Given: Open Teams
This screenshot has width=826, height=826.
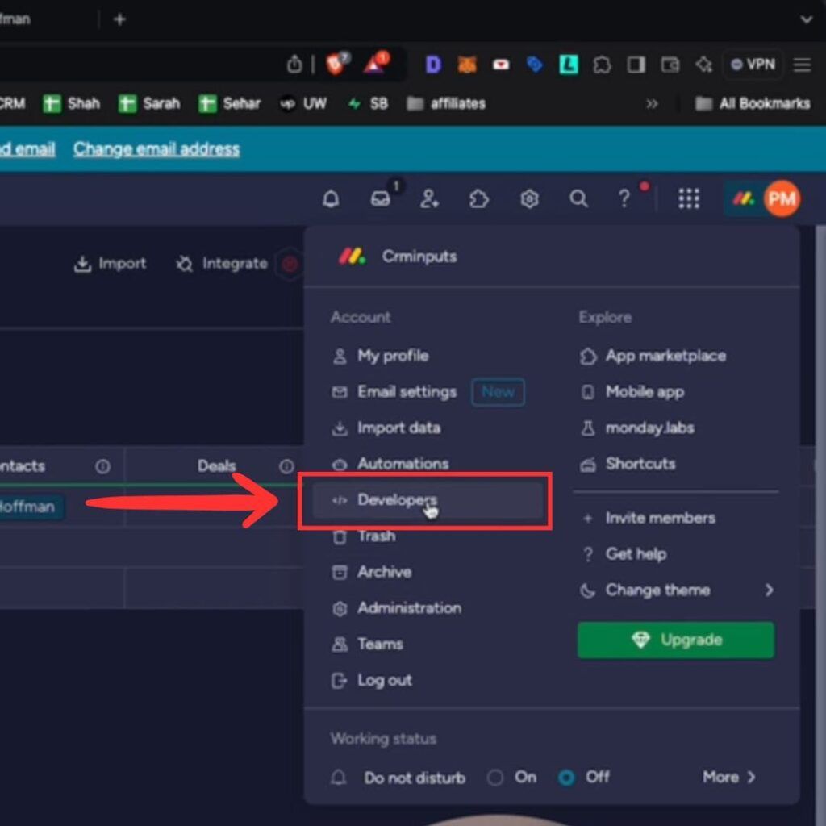Looking at the screenshot, I should coord(367,645).
